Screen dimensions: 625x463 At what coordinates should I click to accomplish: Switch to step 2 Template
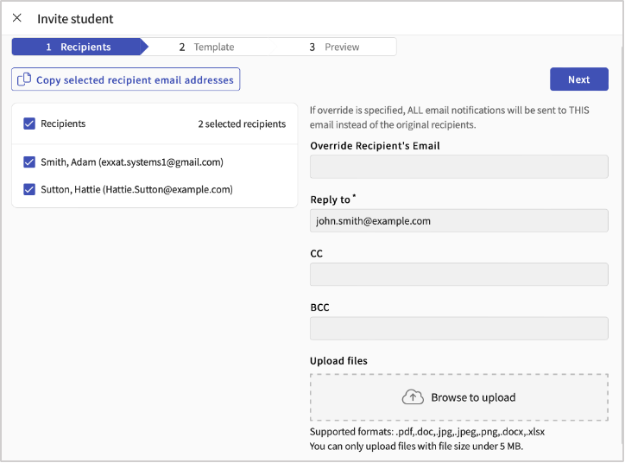pos(206,47)
